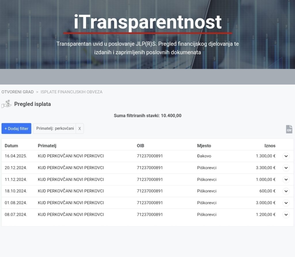Sort by the Primatelj column header
The height and width of the screenshot is (257, 295).
coord(47,146)
